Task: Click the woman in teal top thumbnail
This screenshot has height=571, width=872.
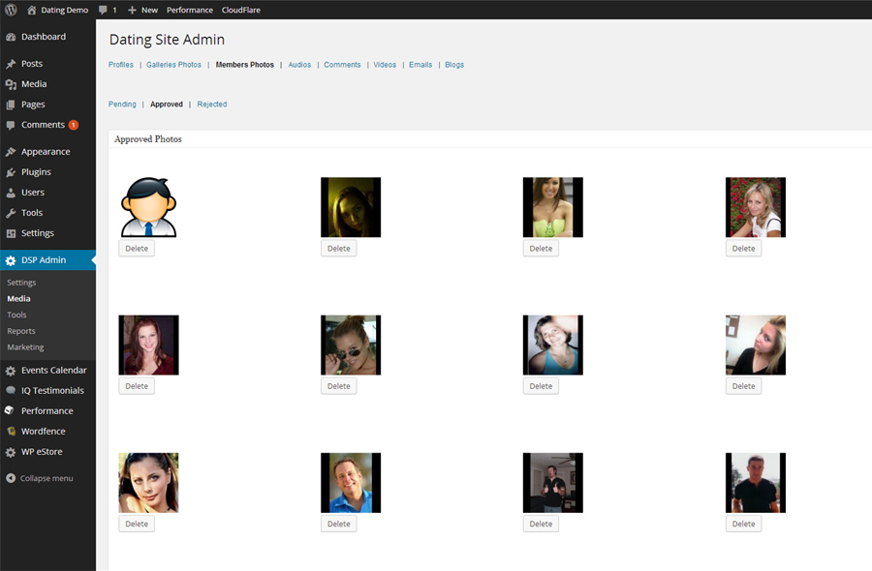Action: pyautogui.click(x=553, y=345)
